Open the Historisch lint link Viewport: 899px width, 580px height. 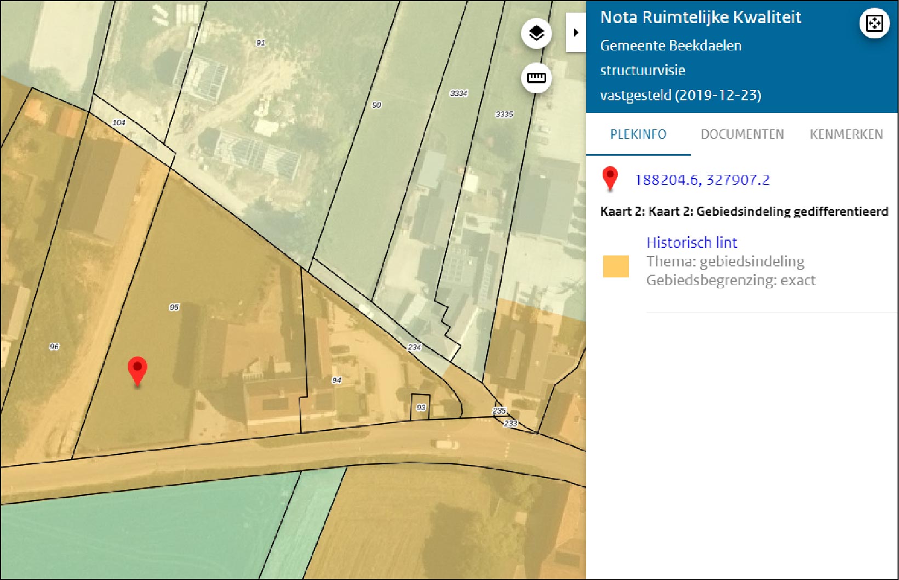coord(691,242)
